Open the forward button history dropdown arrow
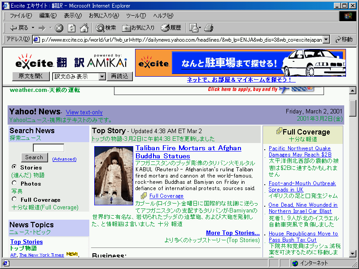Screen dimensions: 359x269 [50, 28]
